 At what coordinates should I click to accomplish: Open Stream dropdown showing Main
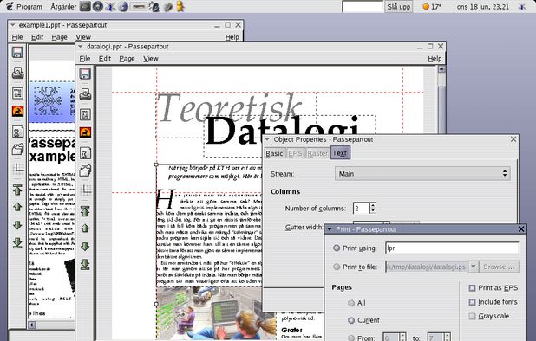pyautogui.click(x=422, y=174)
